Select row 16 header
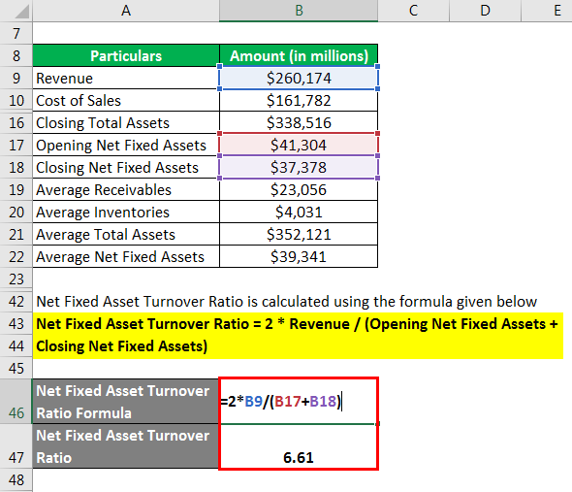 [16, 122]
